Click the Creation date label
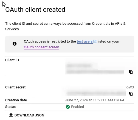The width and height of the screenshot is (138, 120). [x=16, y=100]
